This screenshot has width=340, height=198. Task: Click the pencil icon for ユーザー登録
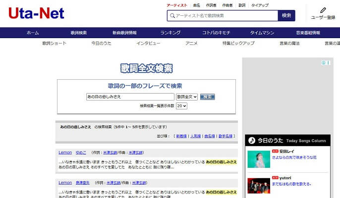[x=323, y=10]
